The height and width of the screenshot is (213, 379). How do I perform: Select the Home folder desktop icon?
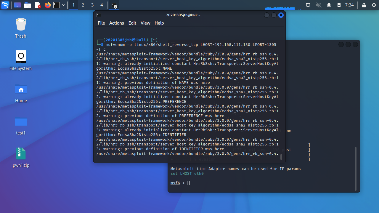(x=21, y=93)
